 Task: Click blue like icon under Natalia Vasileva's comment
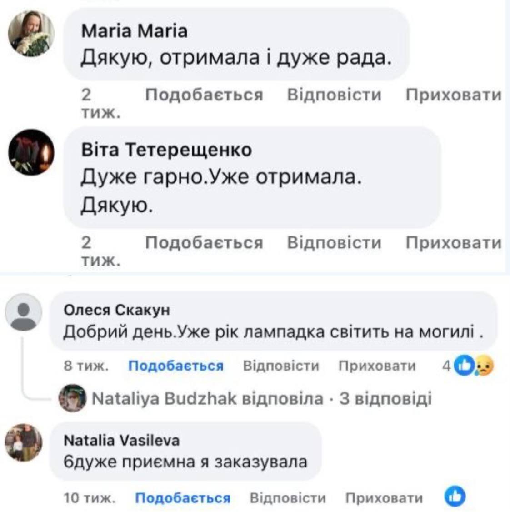point(455,497)
